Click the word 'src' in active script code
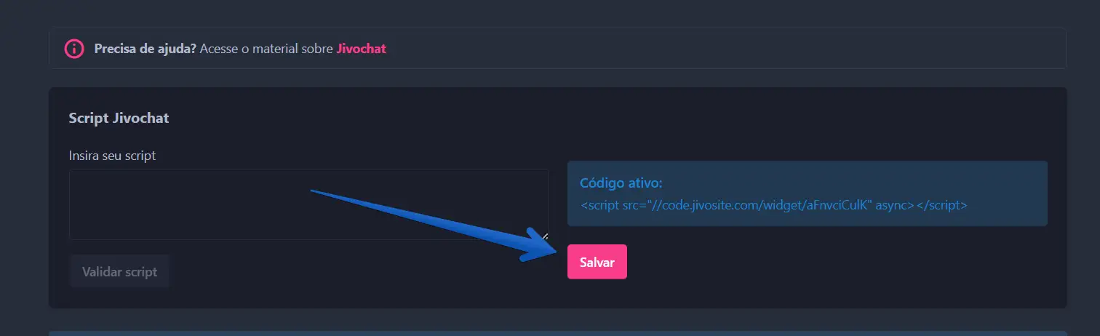The height and width of the screenshot is (336, 1100). pos(631,205)
